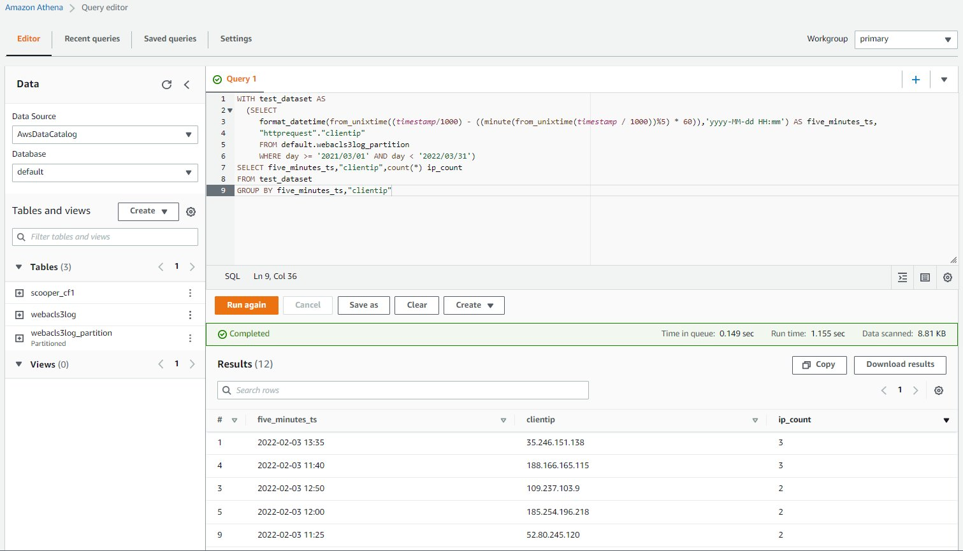Screen dimensions: 963x551
Task: Open Tables and views settings gear
Action: coord(191,211)
